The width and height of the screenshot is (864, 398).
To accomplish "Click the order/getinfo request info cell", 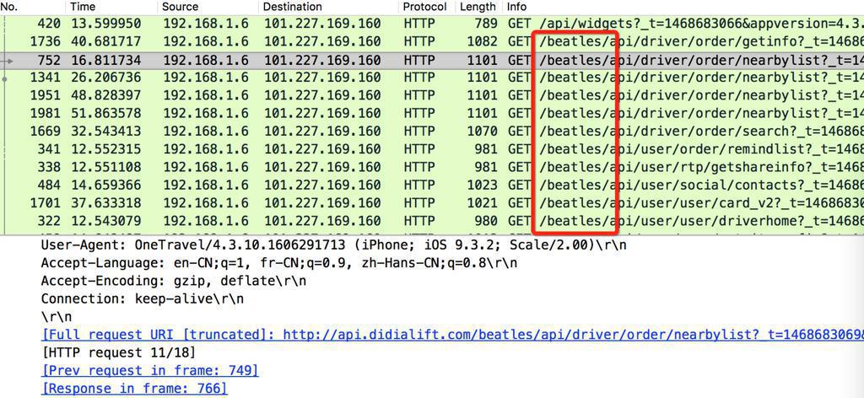I will point(685,42).
